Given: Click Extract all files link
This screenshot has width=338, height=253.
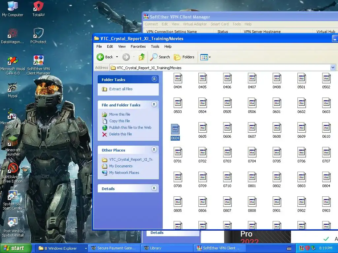Looking at the screenshot, I should tap(121, 89).
